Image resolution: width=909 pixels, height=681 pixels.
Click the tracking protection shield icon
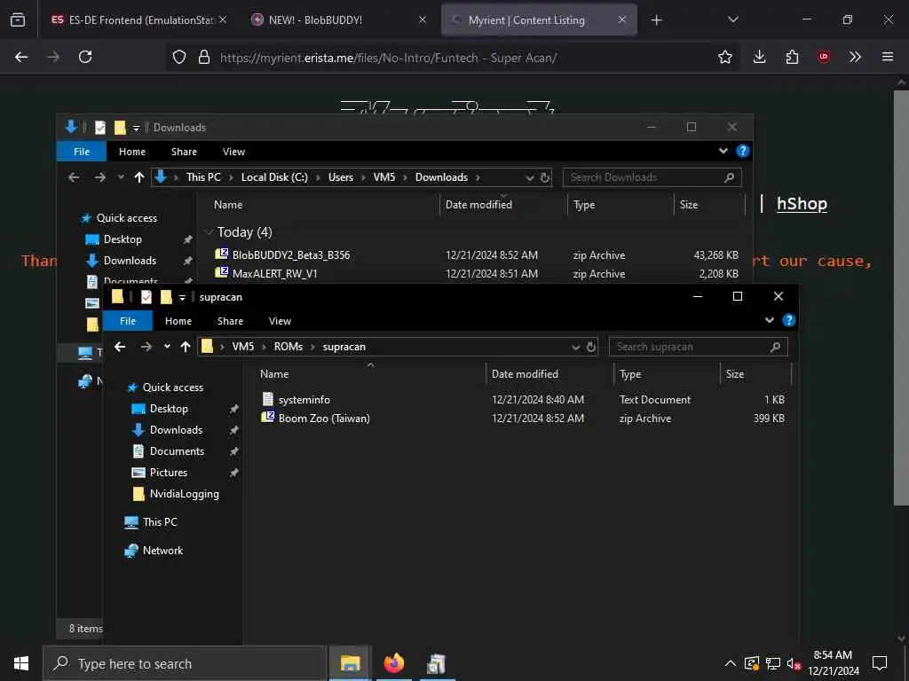click(179, 57)
